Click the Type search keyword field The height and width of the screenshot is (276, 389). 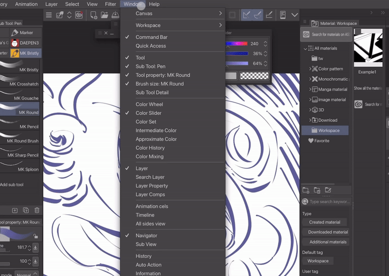(326, 202)
